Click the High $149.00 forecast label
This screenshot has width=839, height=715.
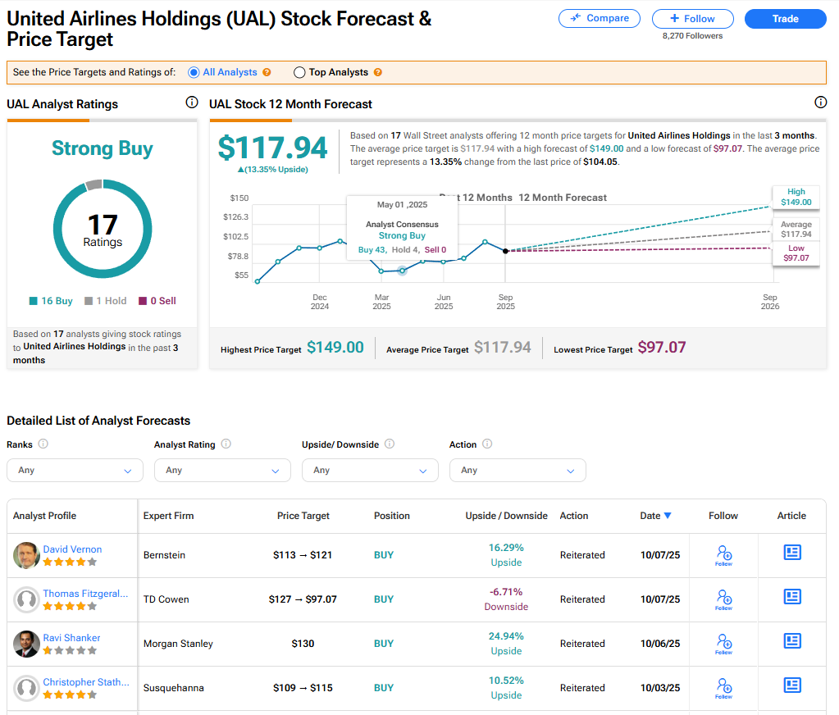[x=795, y=197]
